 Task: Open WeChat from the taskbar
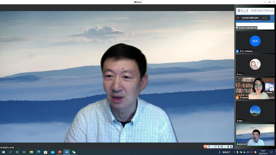click(74, 152)
